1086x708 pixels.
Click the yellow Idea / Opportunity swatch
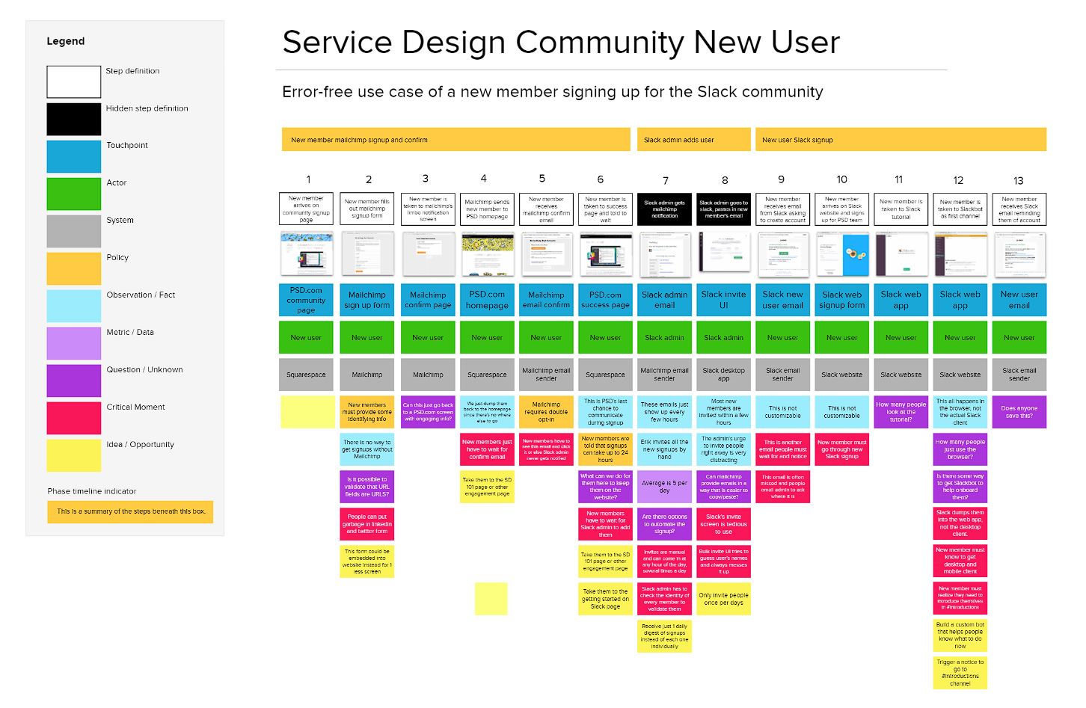tap(73, 455)
